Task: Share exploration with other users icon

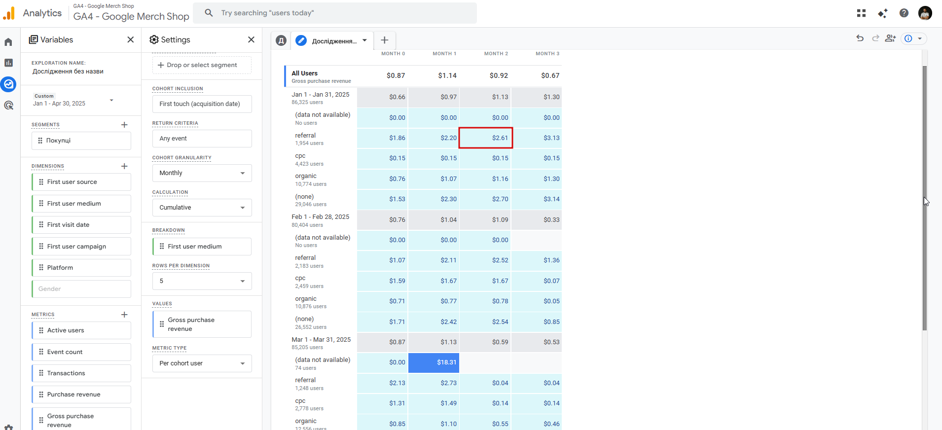Action: (890, 38)
